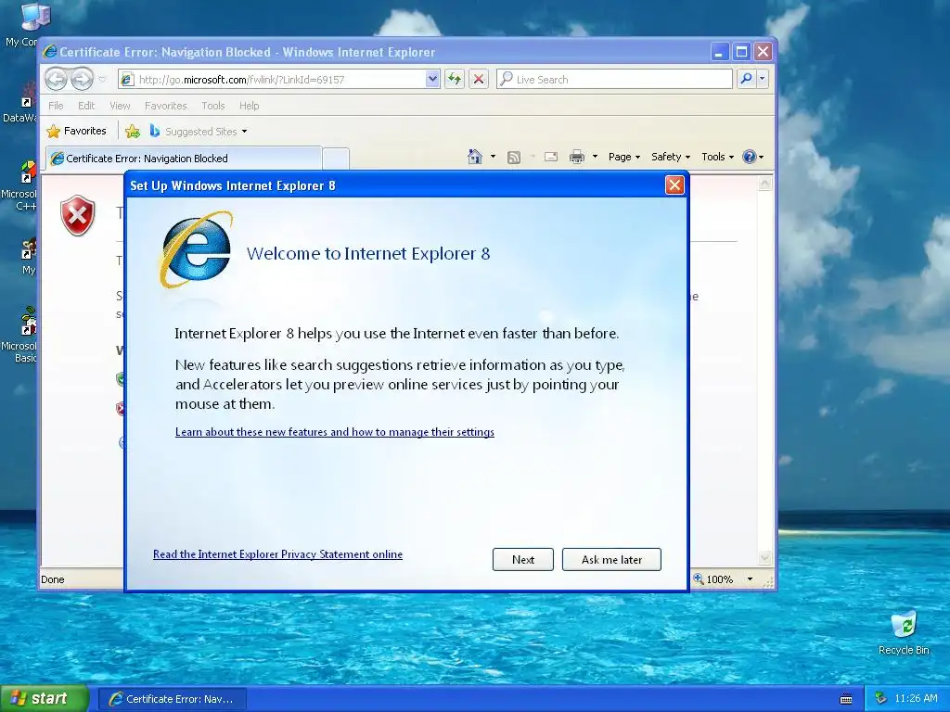Click the scrollbar down arrow in IE
950x712 pixels.
tap(765, 557)
